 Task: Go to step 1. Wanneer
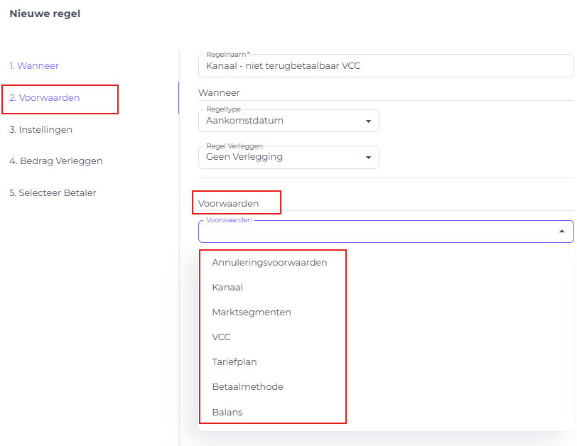(x=34, y=66)
